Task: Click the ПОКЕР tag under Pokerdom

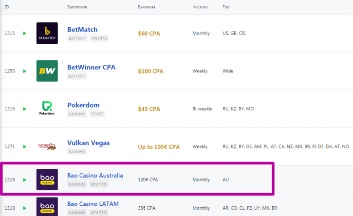Action: click(97, 114)
